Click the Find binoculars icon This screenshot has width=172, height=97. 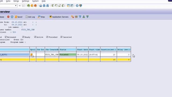(x=44, y=6)
